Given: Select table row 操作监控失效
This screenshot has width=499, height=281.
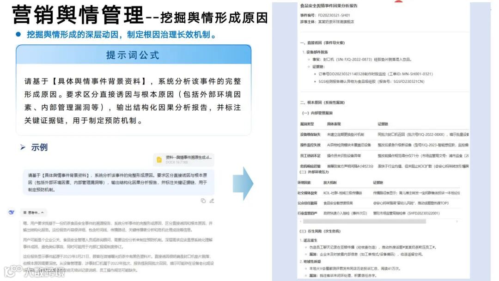Looking at the screenshot, I should [x=384, y=145].
